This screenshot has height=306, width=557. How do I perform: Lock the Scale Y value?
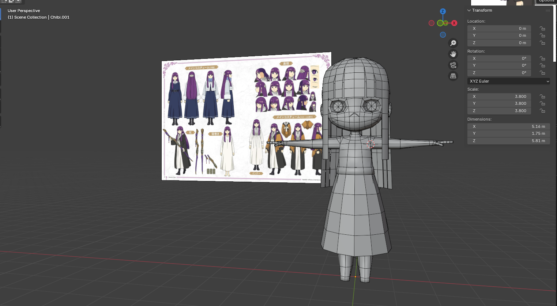(542, 103)
